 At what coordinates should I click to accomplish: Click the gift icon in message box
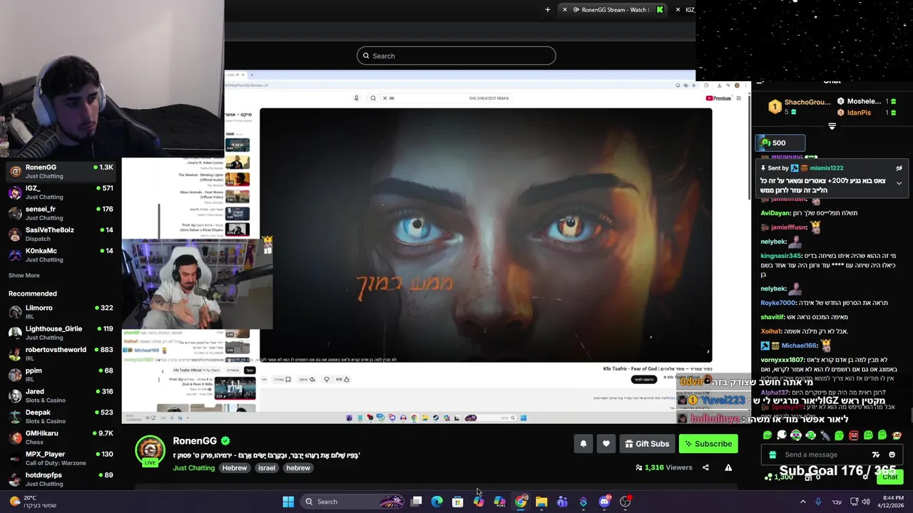coord(772,455)
